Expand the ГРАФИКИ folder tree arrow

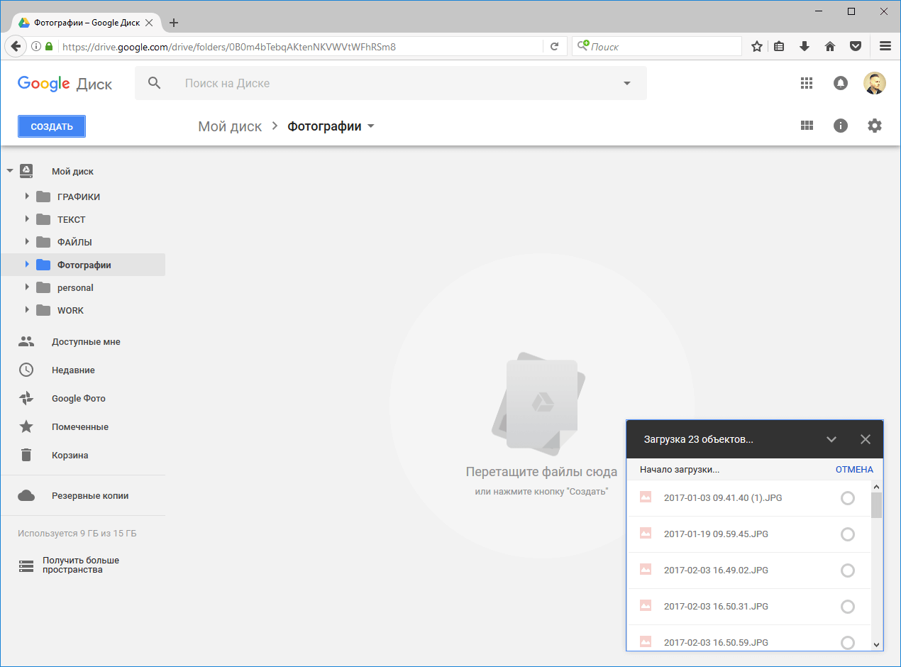tap(27, 197)
